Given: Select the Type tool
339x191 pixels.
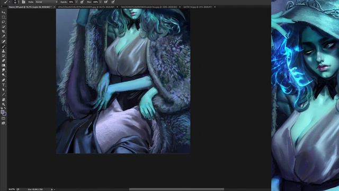Looking at the screenshot, I should coord(4,85).
